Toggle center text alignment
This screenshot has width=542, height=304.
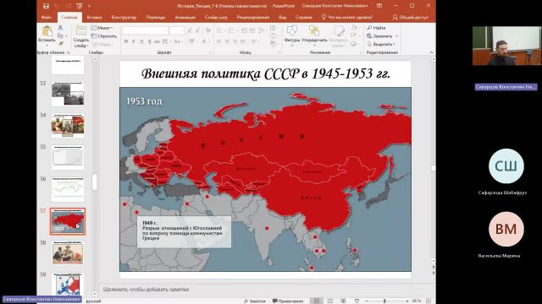(x=227, y=41)
